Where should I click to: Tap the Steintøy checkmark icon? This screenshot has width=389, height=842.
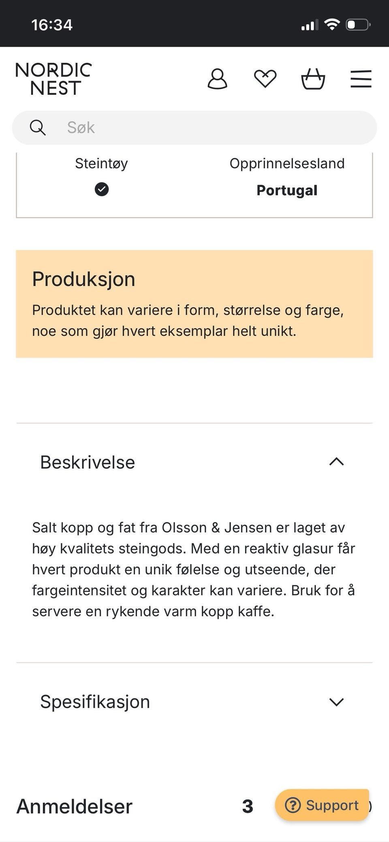(x=102, y=189)
